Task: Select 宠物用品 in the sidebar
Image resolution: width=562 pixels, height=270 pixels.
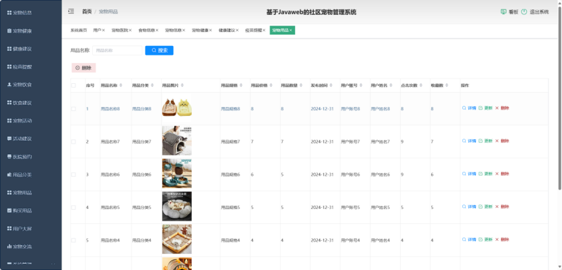Action: pyautogui.click(x=20, y=193)
